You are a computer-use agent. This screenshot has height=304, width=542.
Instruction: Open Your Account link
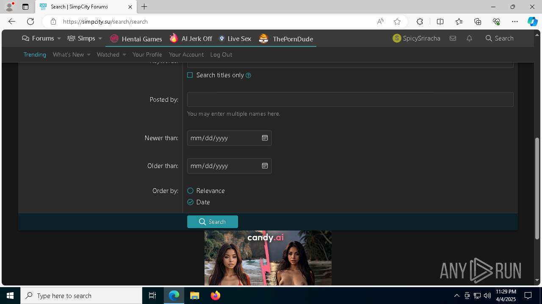[186, 54]
